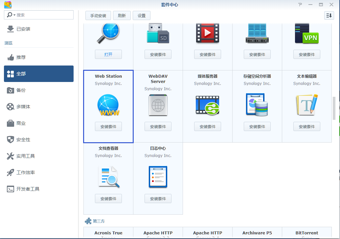
Task: Open the 备份 category
Action: pos(39,90)
